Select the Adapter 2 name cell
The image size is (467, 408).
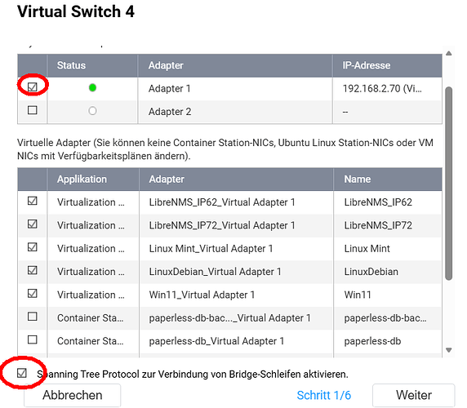pos(235,112)
